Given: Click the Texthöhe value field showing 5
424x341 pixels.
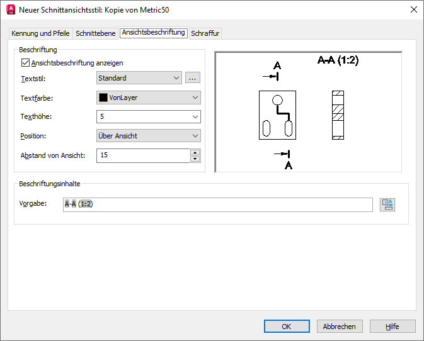Looking at the screenshot, I should [143, 117].
